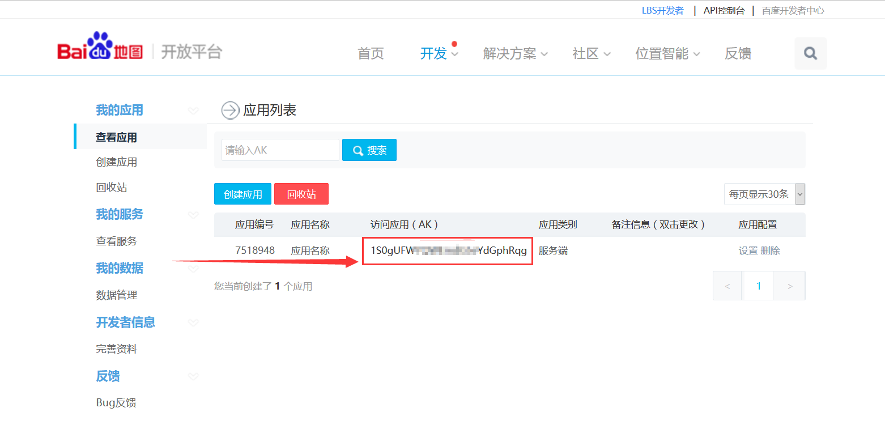Select 查看应用 in the sidebar
The image size is (885, 425).
pos(116,137)
